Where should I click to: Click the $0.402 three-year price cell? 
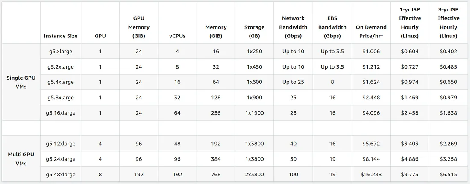pos(448,52)
